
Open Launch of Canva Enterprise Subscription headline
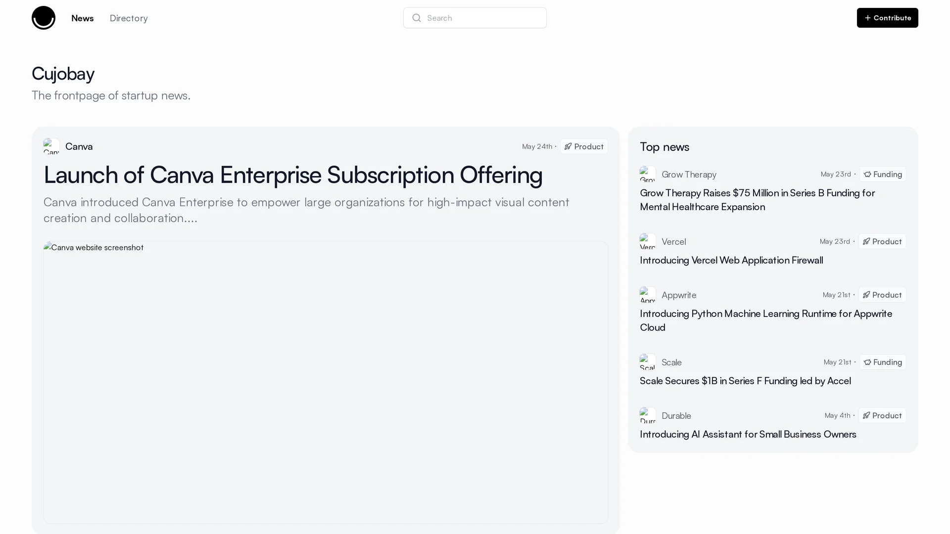[293, 175]
